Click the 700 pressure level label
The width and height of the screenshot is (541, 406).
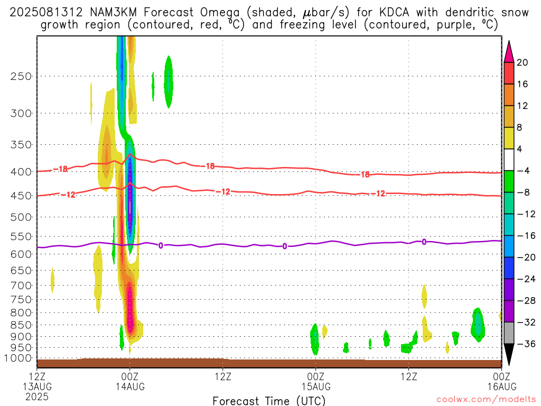point(21,285)
